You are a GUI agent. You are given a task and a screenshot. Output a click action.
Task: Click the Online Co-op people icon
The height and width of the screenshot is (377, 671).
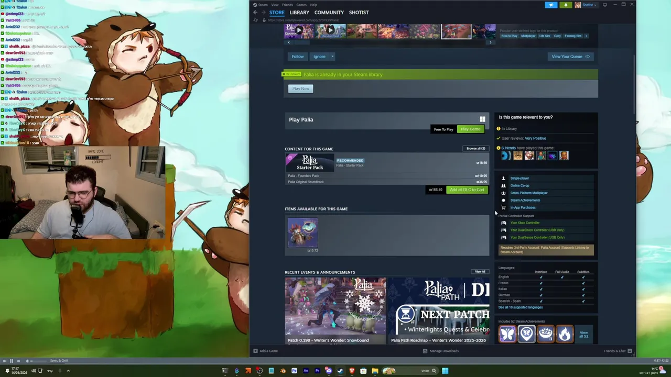(x=503, y=185)
